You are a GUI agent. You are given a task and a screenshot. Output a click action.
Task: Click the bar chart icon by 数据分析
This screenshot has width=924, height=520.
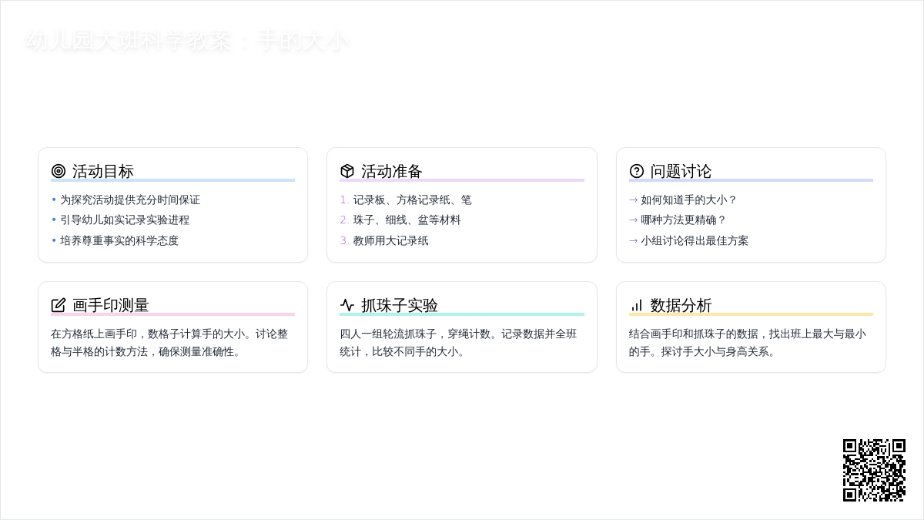pyautogui.click(x=636, y=304)
